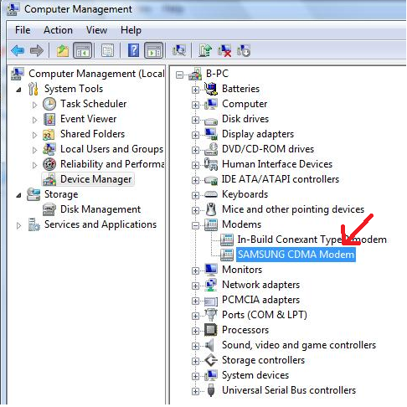Select SAMSUNG CDMA Modem device

(x=296, y=255)
